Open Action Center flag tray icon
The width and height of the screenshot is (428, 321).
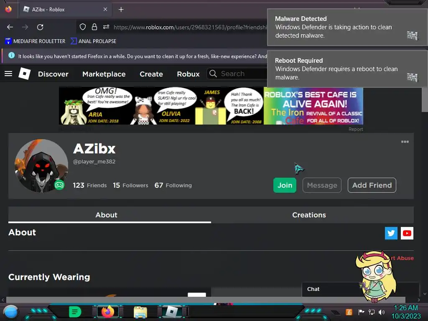(x=362, y=312)
